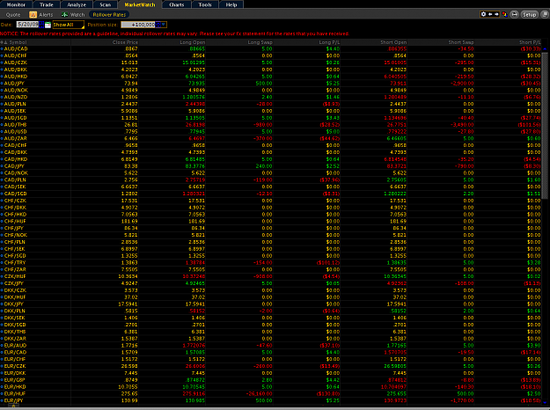Click the CZK/JPY symbol
The image size is (550, 410).
tap(15, 283)
